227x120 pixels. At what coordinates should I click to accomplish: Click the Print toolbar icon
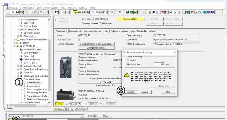pos(27,12)
